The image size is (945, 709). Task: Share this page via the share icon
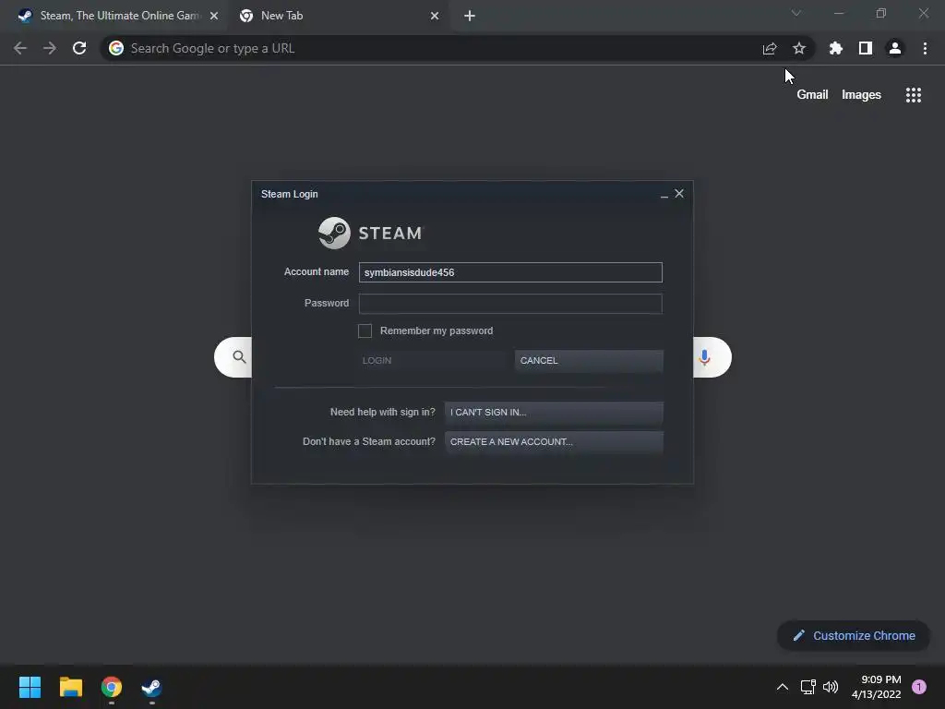click(x=770, y=48)
